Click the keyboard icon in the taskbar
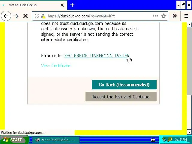192x144 pixels. (153, 140)
